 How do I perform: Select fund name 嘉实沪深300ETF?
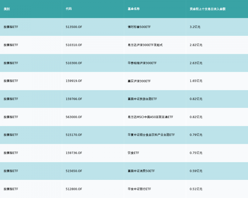click(139, 81)
